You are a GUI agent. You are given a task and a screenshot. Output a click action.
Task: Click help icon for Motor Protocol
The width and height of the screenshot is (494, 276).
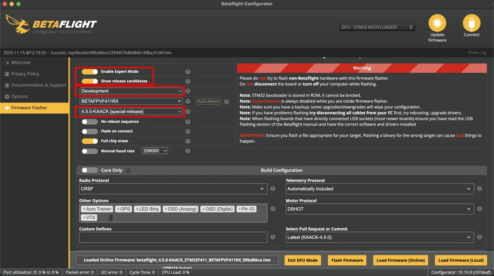click(479, 209)
